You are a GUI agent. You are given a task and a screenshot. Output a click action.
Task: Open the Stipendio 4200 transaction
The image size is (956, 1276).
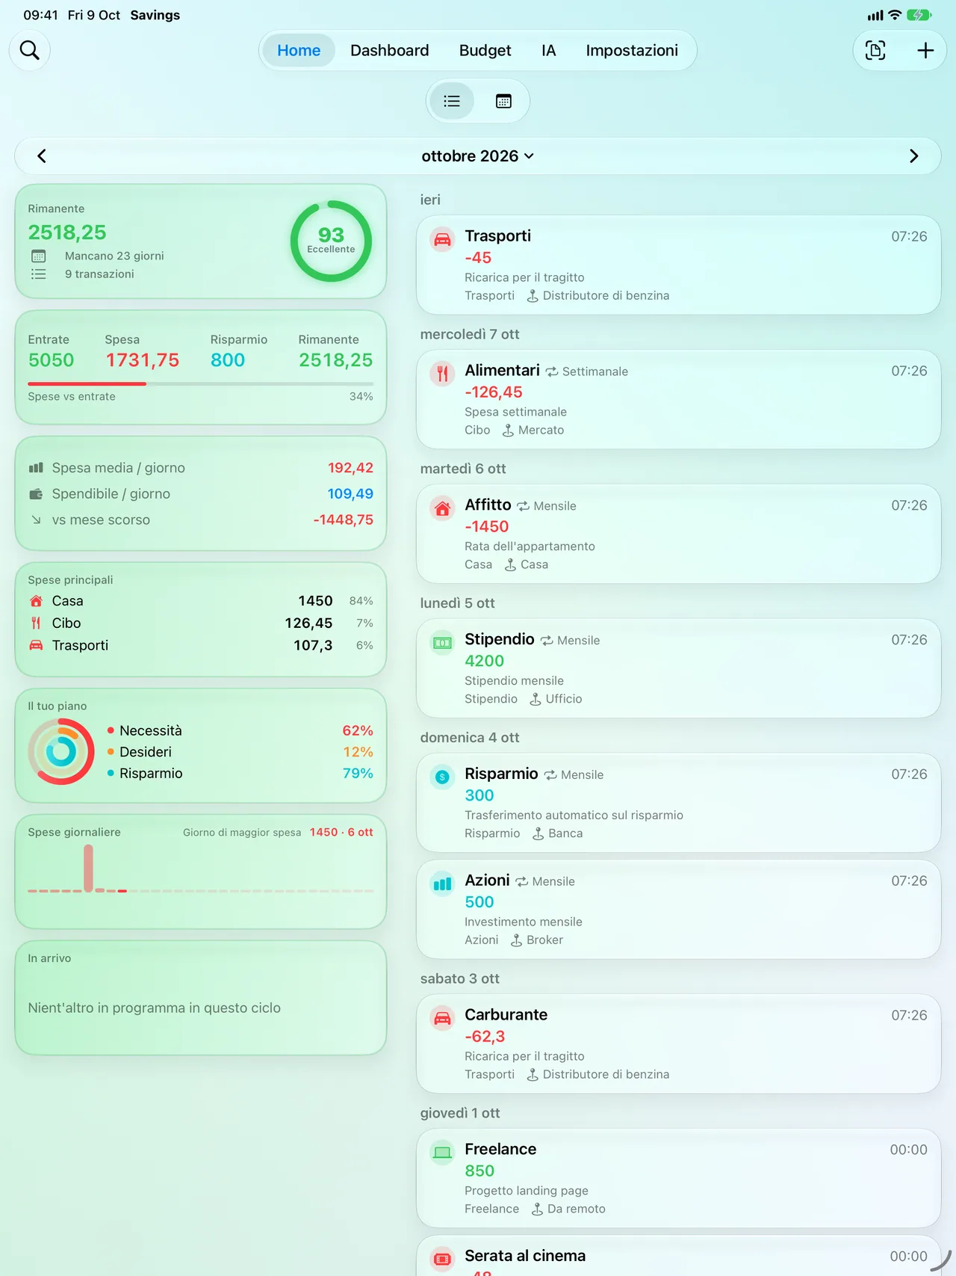[x=678, y=668]
